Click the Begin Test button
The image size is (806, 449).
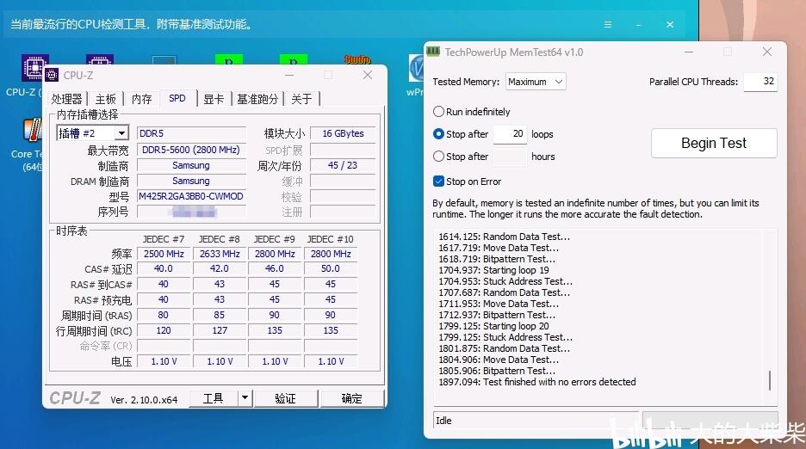(x=714, y=143)
